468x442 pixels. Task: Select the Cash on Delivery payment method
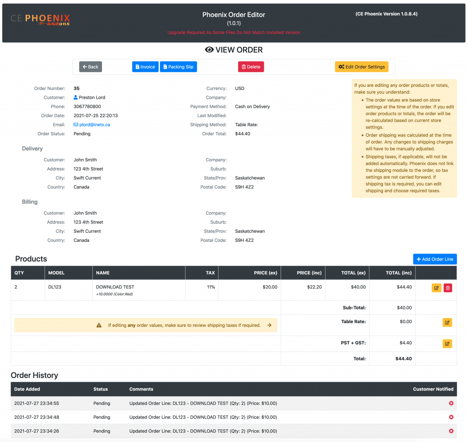tap(252, 107)
